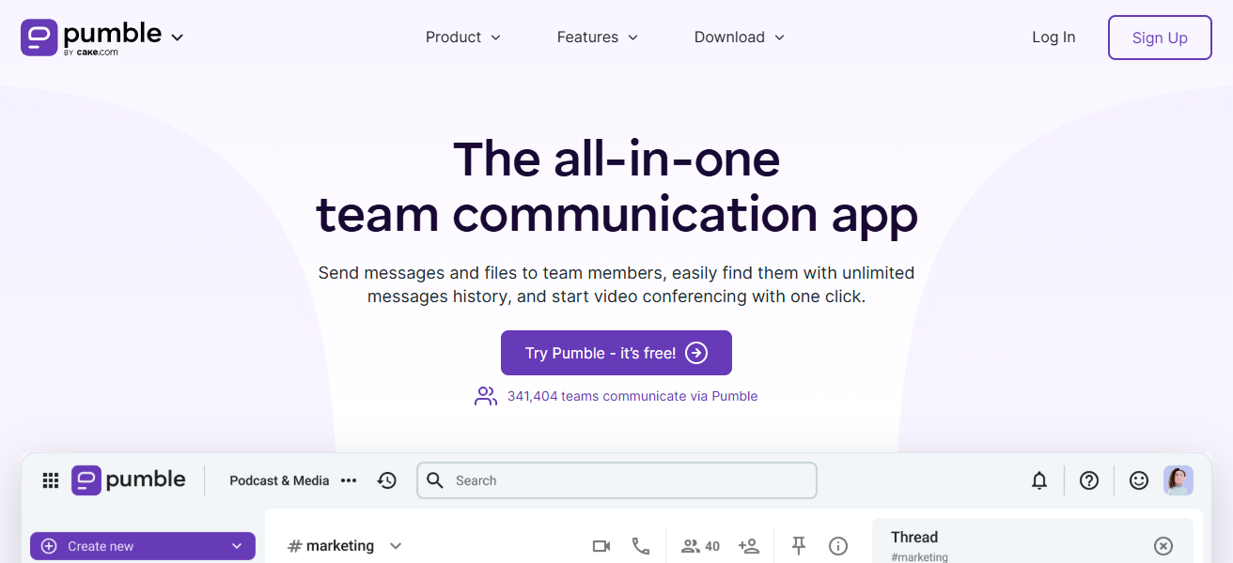Close the Thread panel

pos(1163,546)
